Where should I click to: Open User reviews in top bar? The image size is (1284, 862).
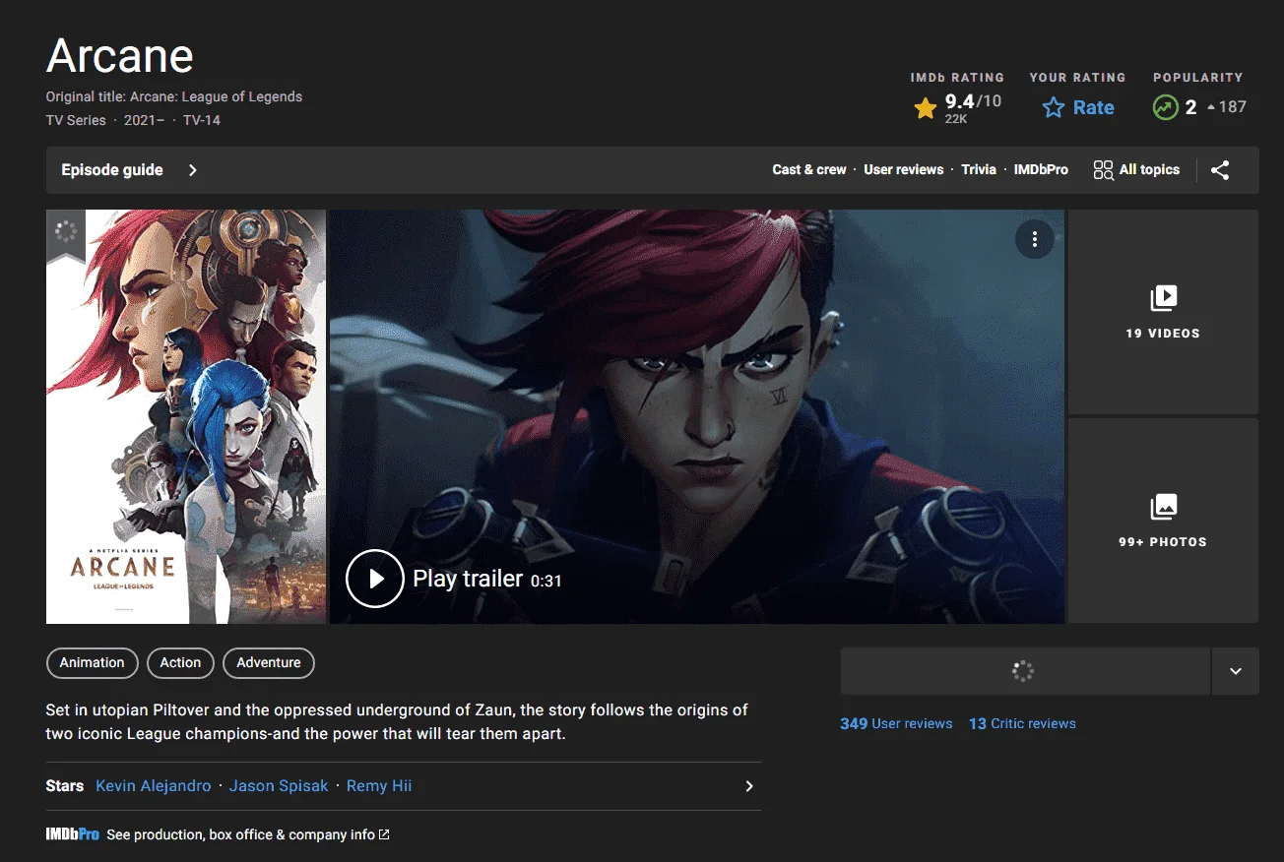(904, 169)
